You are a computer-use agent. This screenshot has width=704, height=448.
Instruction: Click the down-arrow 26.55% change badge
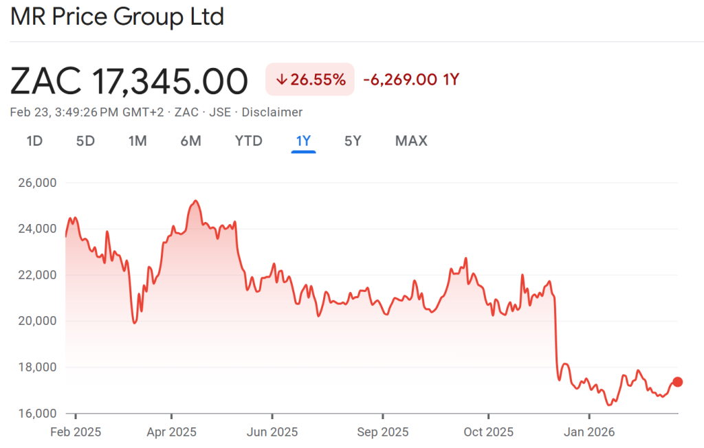point(310,79)
